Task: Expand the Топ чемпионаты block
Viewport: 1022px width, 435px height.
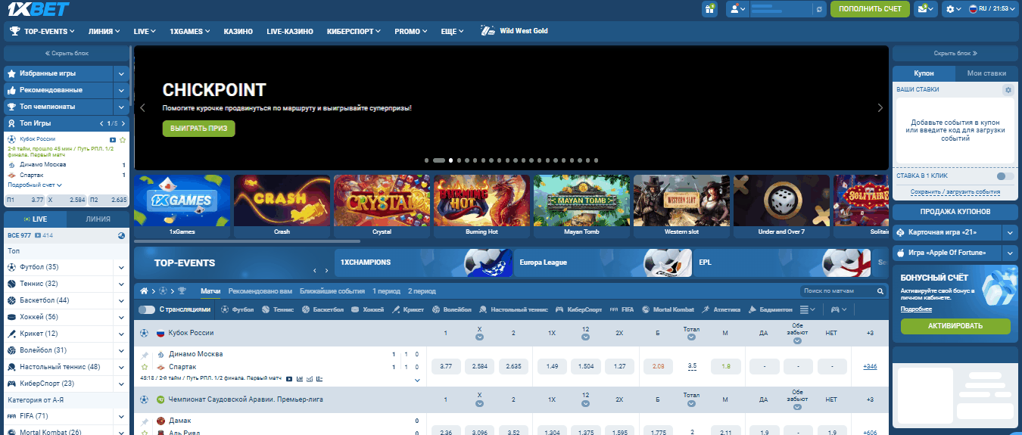Action: click(121, 107)
